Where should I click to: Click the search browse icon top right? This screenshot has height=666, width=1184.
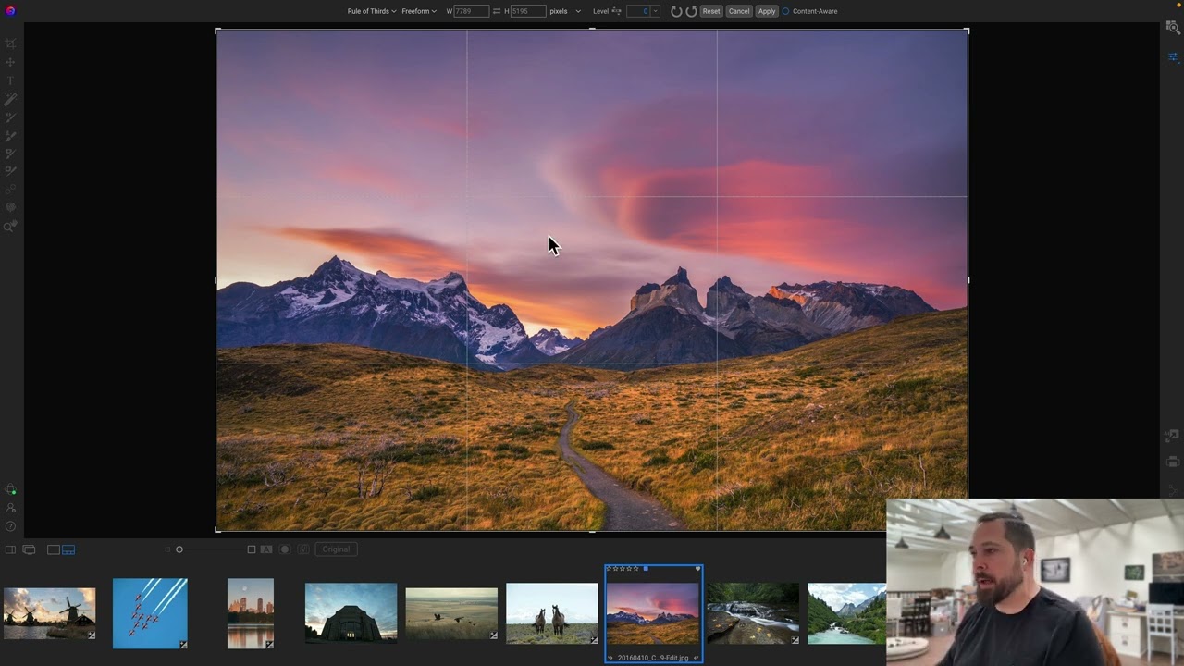tap(1173, 27)
